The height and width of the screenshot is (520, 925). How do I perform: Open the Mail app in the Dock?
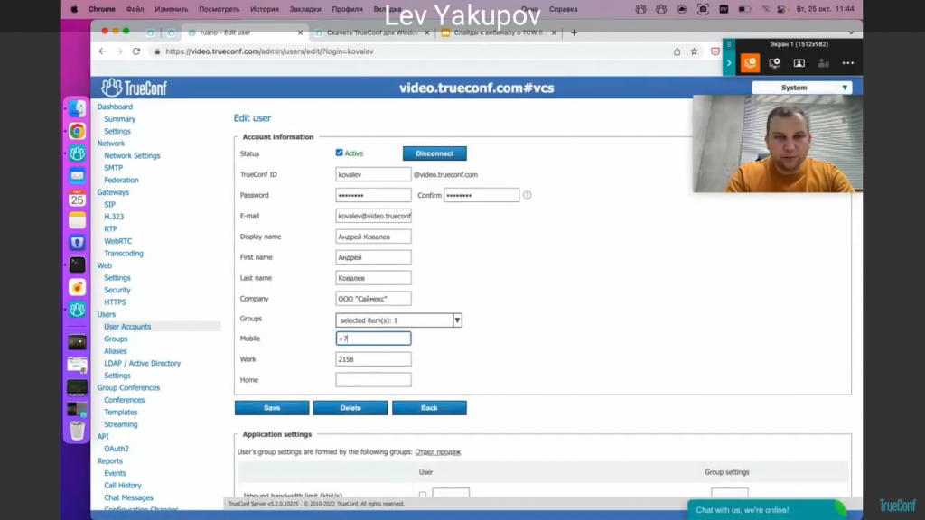(x=77, y=175)
